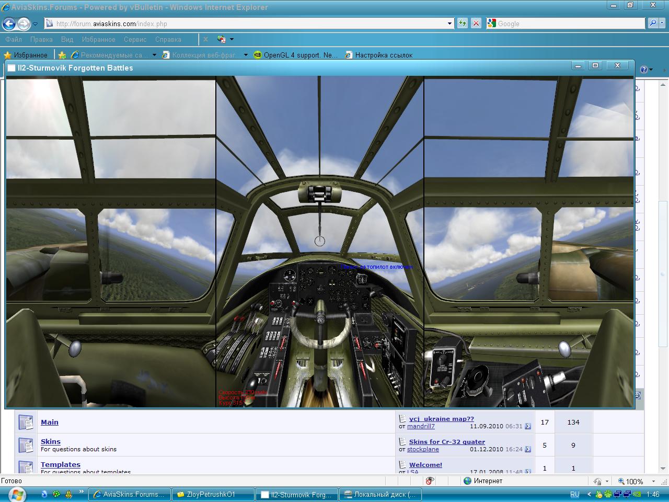Screen dimensions: 669x502
Task: Click the status bar protected mode icon
Action: 597,481
